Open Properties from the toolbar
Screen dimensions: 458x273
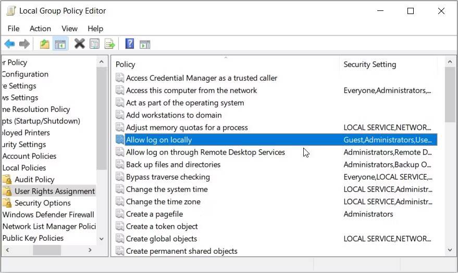click(94, 44)
